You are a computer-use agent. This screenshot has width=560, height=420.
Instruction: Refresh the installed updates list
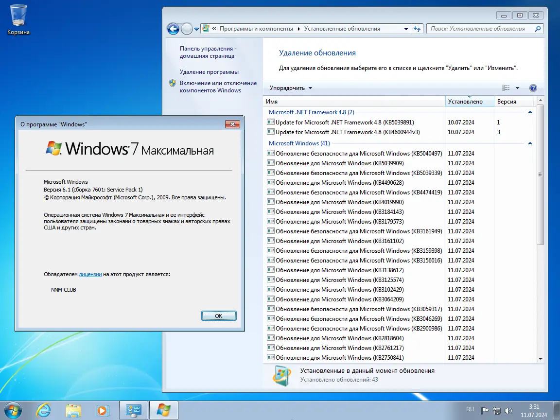pyautogui.click(x=417, y=29)
